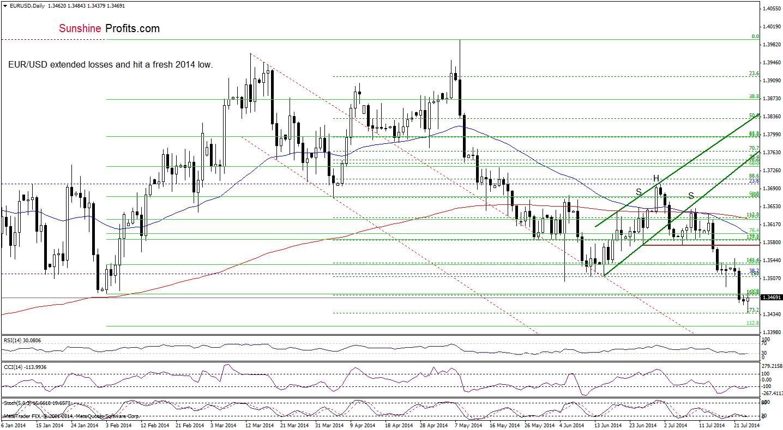Click the 1.35800 price axis label
This screenshot has width=783, height=430.
click(772, 242)
